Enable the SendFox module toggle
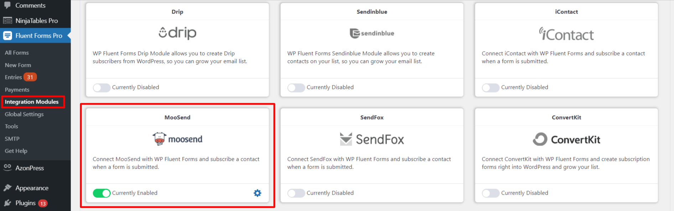This screenshot has height=211, width=674. point(296,193)
